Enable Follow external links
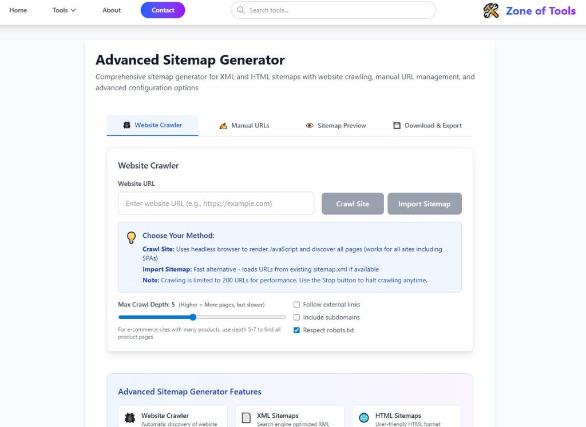The image size is (586, 427). (x=296, y=304)
